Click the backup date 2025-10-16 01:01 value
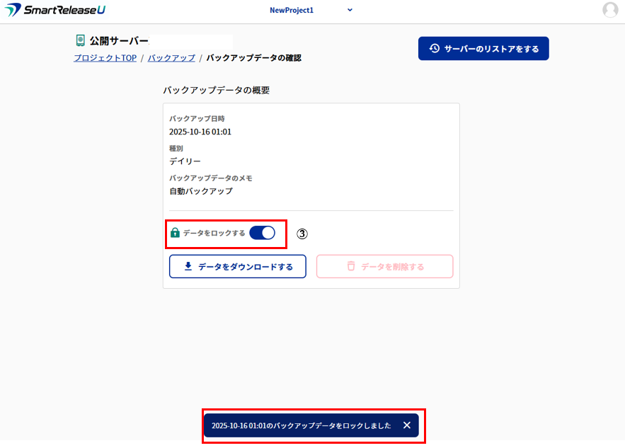Screen dimensions: 625x448 click(200, 132)
